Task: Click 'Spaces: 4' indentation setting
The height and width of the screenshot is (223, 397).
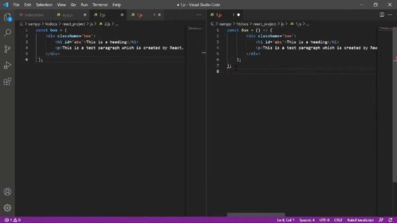Action: point(307,220)
